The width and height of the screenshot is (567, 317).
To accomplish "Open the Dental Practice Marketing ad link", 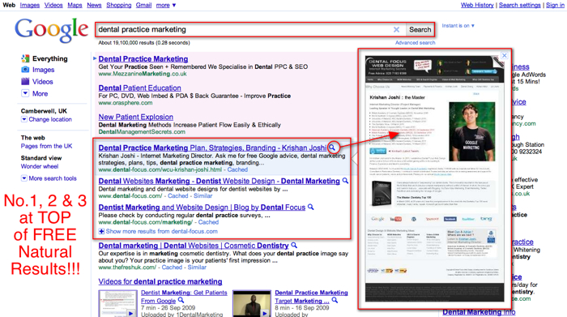I will pos(143,58).
